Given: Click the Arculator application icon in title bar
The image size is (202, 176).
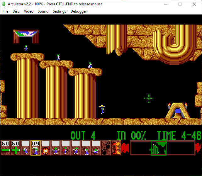Looking at the screenshot, I should point(3,4).
